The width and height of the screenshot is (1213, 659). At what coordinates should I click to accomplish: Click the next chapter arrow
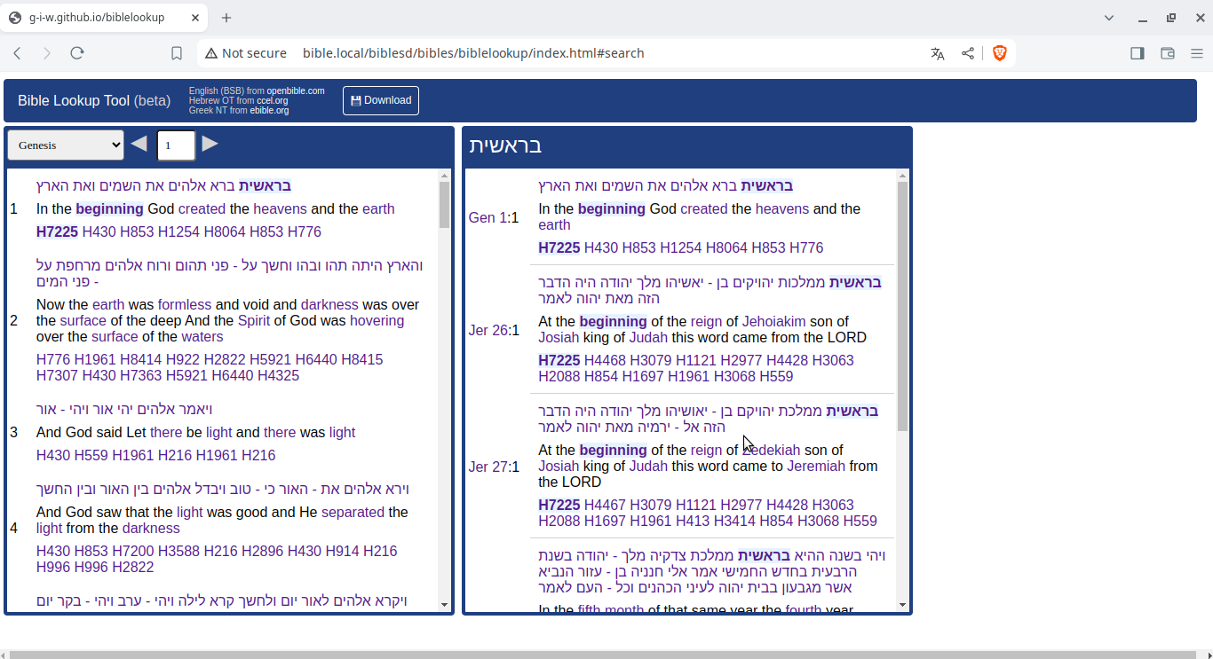(x=210, y=144)
